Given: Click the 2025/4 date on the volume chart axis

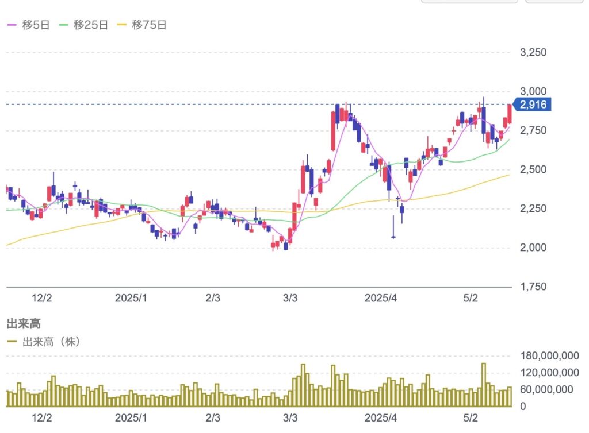Looking at the screenshot, I should [x=381, y=417].
